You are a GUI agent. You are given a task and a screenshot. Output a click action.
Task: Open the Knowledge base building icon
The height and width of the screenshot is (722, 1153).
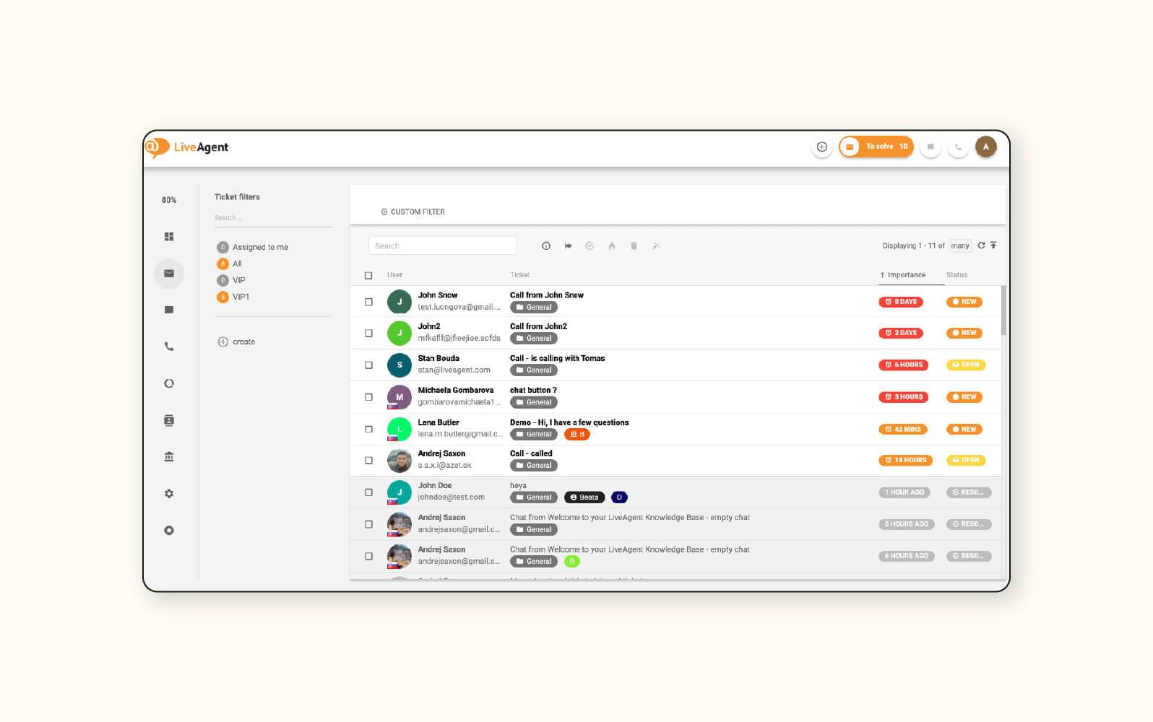coord(169,457)
